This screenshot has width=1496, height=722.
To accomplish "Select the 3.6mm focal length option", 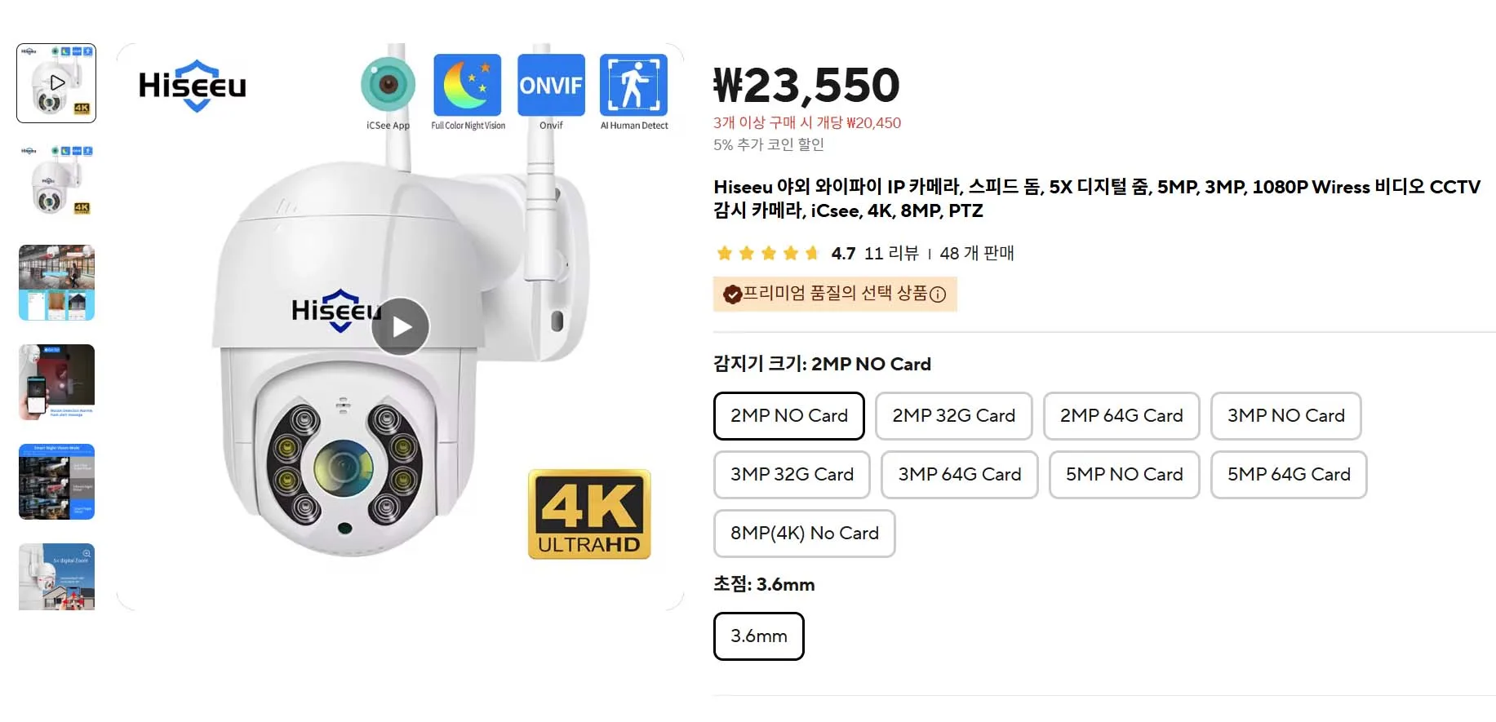I will click(758, 636).
